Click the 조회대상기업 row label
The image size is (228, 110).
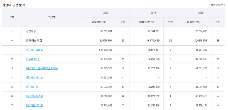tap(34, 40)
